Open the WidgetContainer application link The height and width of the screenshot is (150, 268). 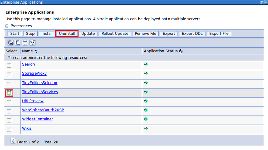(37, 119)
